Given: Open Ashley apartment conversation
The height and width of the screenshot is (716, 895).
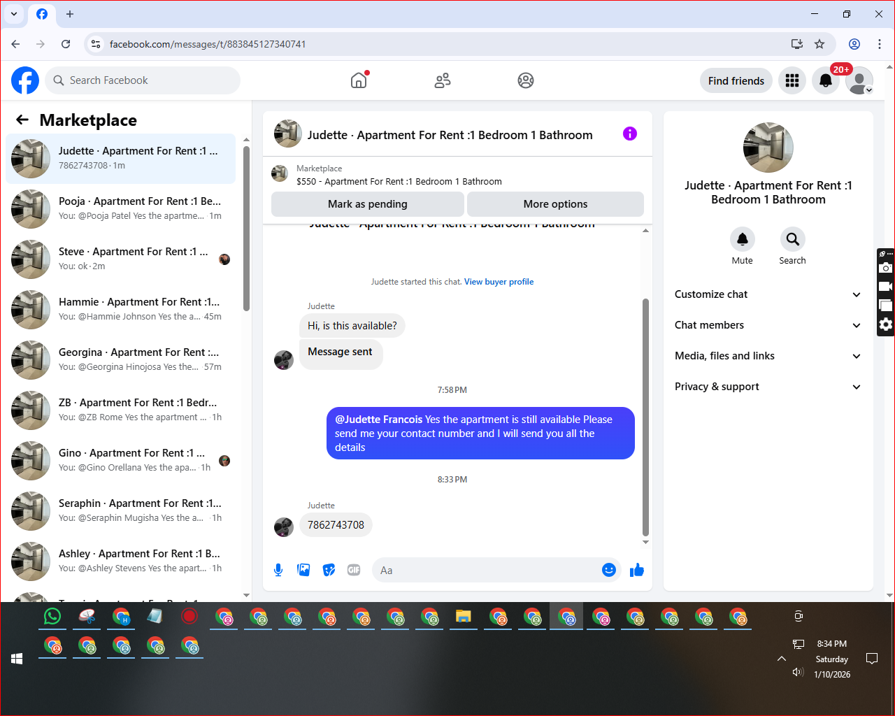Looking at the screenshot, I should click(x=121, y=561).
